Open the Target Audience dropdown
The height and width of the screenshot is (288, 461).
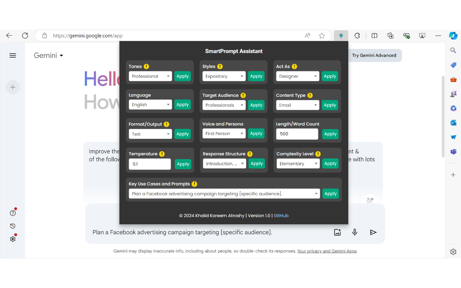224,105
